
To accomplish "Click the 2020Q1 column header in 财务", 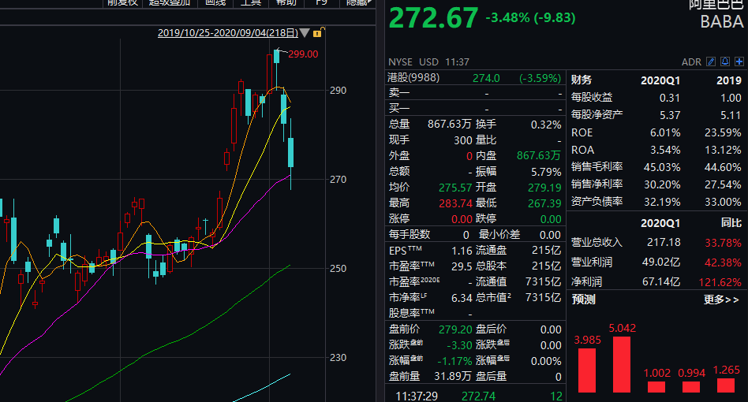I will [x=660, y=80].
